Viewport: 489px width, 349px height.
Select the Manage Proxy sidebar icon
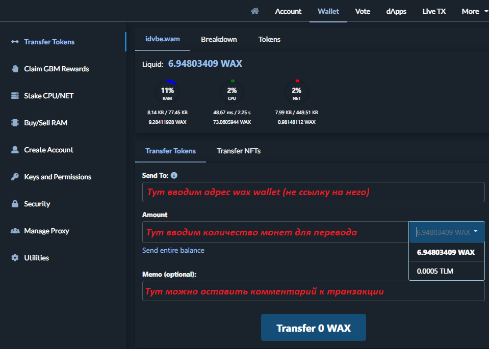15,230
